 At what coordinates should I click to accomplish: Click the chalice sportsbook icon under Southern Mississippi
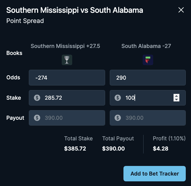(67, 60)
